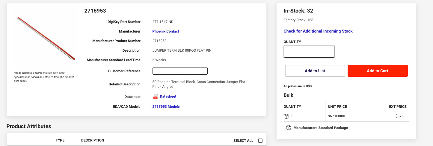Viewport: 433px width, 146px height.
Task: Select the DigiKey part number 277-1547-ND
Action: tap(163, 22)
